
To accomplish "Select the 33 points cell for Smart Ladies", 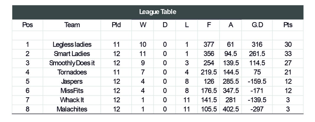I will pyautogui.click(x=288, y=54).
